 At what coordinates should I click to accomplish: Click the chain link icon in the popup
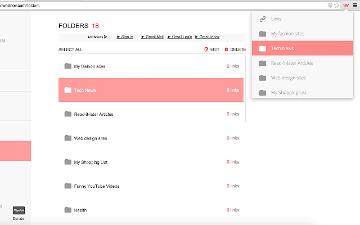[262, 19]
